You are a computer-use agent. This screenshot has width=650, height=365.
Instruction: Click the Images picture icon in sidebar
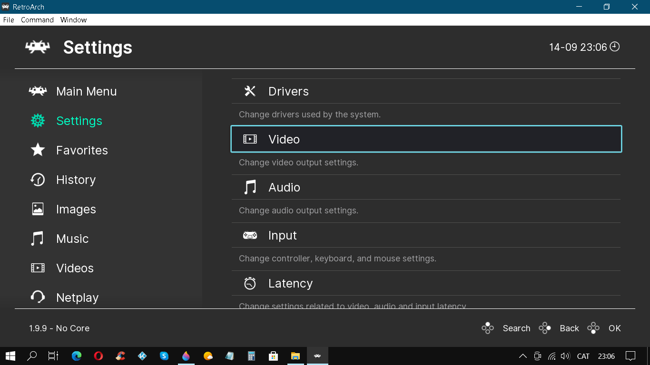pyautogui.click(x=38, y=209)
